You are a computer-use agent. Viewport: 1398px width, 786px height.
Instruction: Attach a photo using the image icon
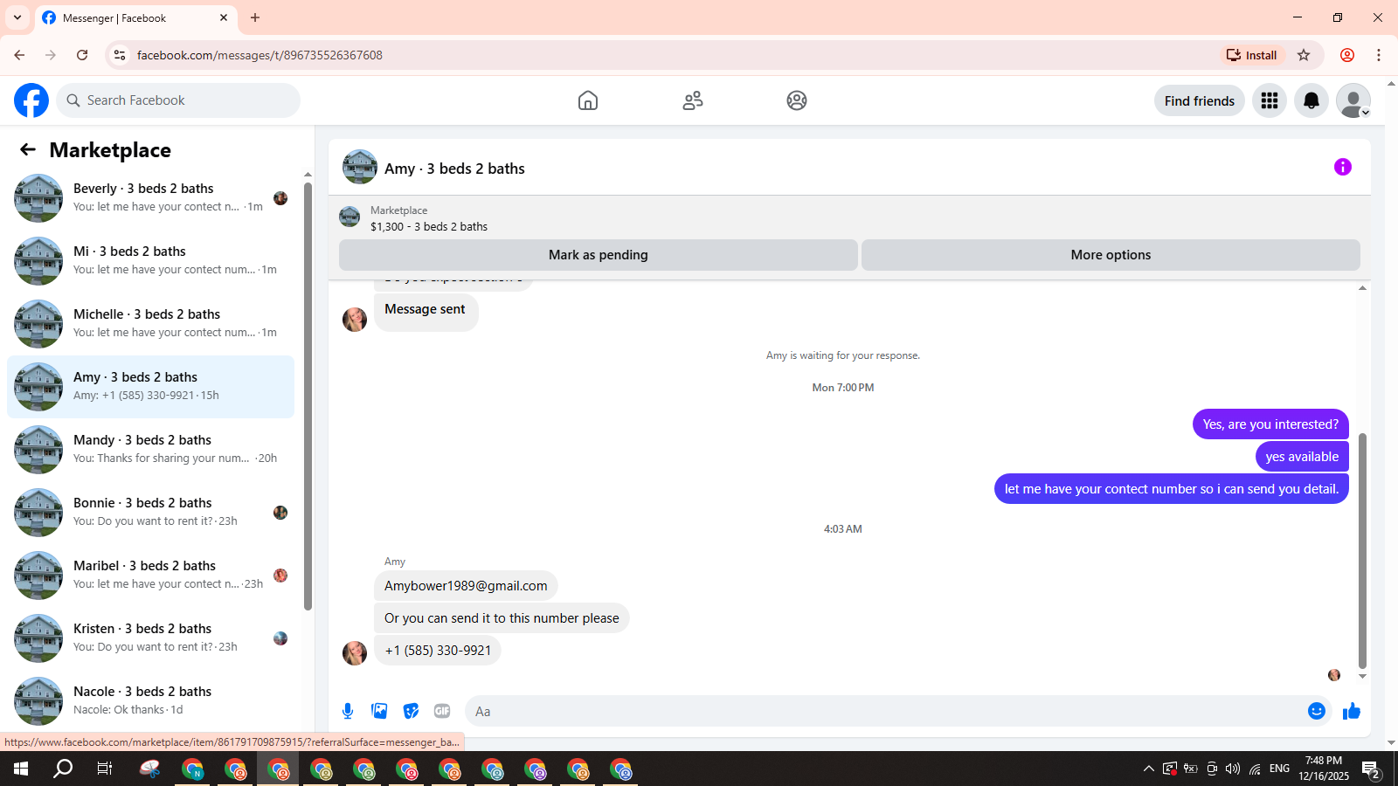point(379,711)
